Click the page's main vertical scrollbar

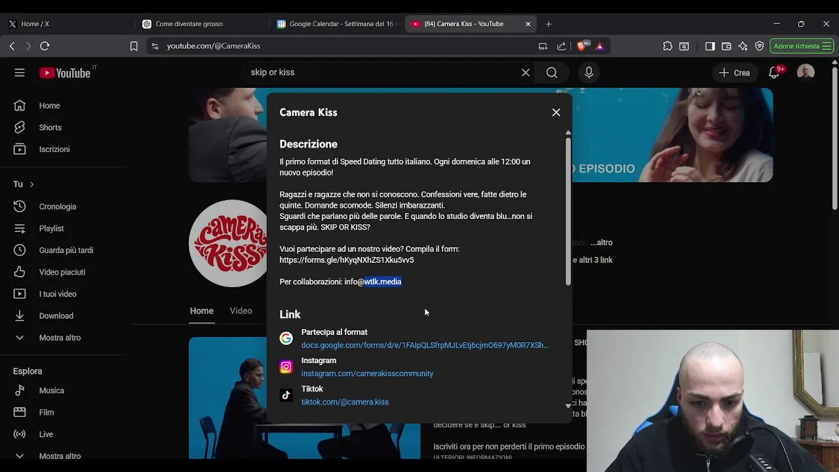(x=834, y=138)
